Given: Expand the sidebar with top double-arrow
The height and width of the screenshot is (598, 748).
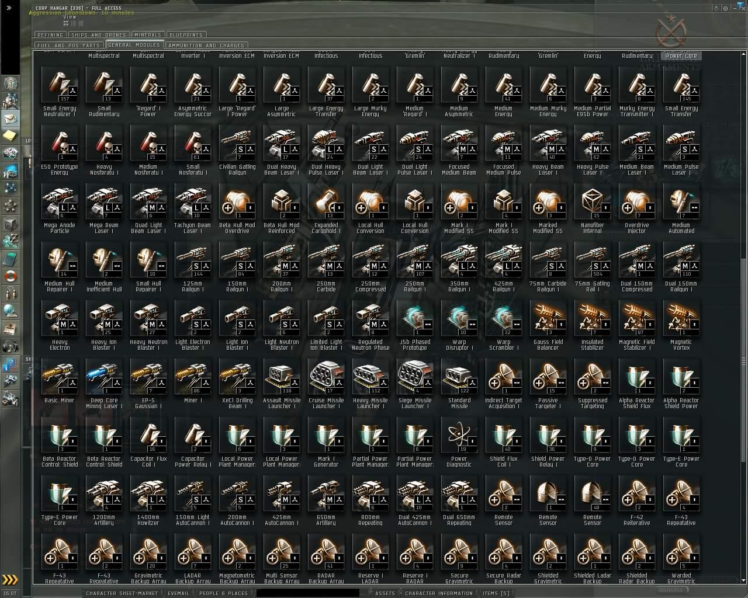Looking at the screenshot, I should (8, 8).
